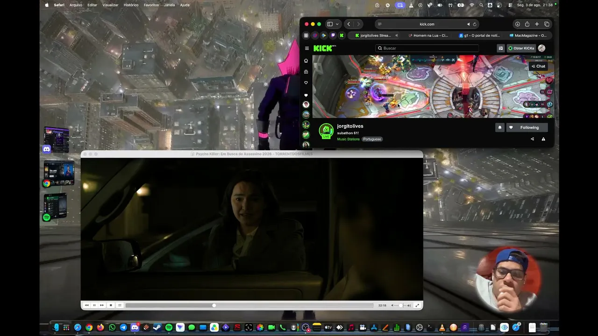Open the stream Chat panel
Screen dimensions: 598x336
pyautogui.click(x=538, y=66)
